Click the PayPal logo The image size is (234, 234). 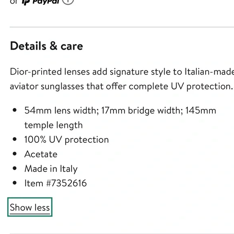40,2
